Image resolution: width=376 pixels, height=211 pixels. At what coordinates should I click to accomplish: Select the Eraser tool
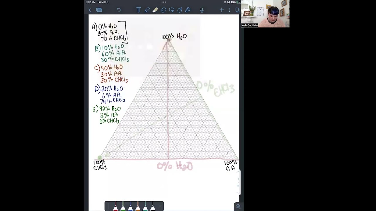tap(163, 10)
